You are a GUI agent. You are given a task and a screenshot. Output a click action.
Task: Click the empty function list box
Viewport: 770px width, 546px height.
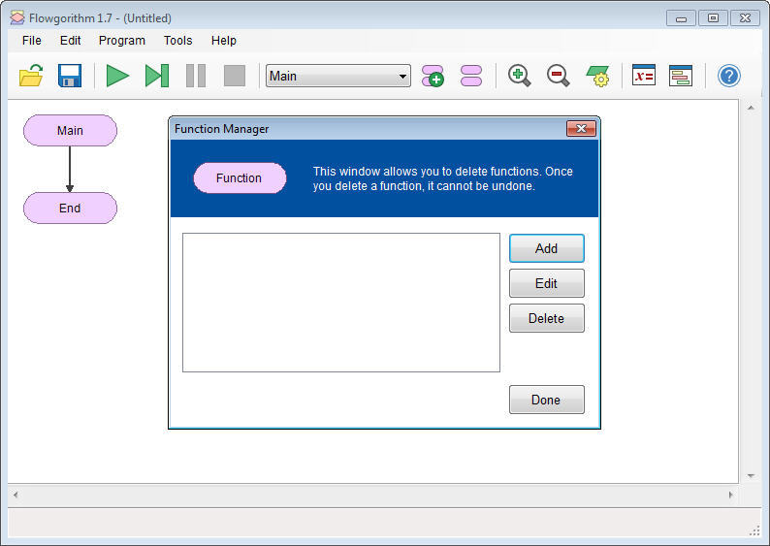340,302
